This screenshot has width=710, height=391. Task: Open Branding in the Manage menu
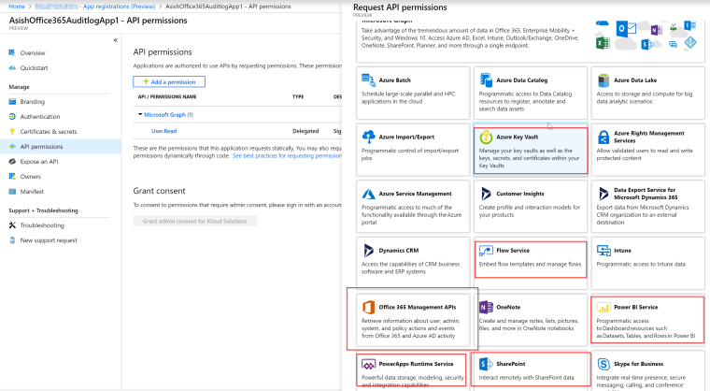[32, 102]
